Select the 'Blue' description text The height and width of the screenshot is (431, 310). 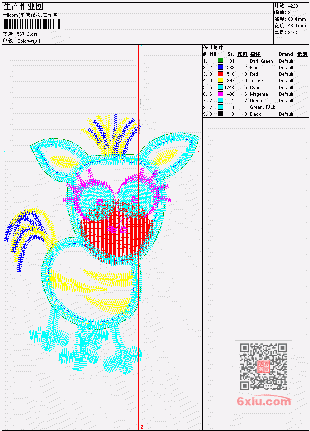tap(254, 68)
